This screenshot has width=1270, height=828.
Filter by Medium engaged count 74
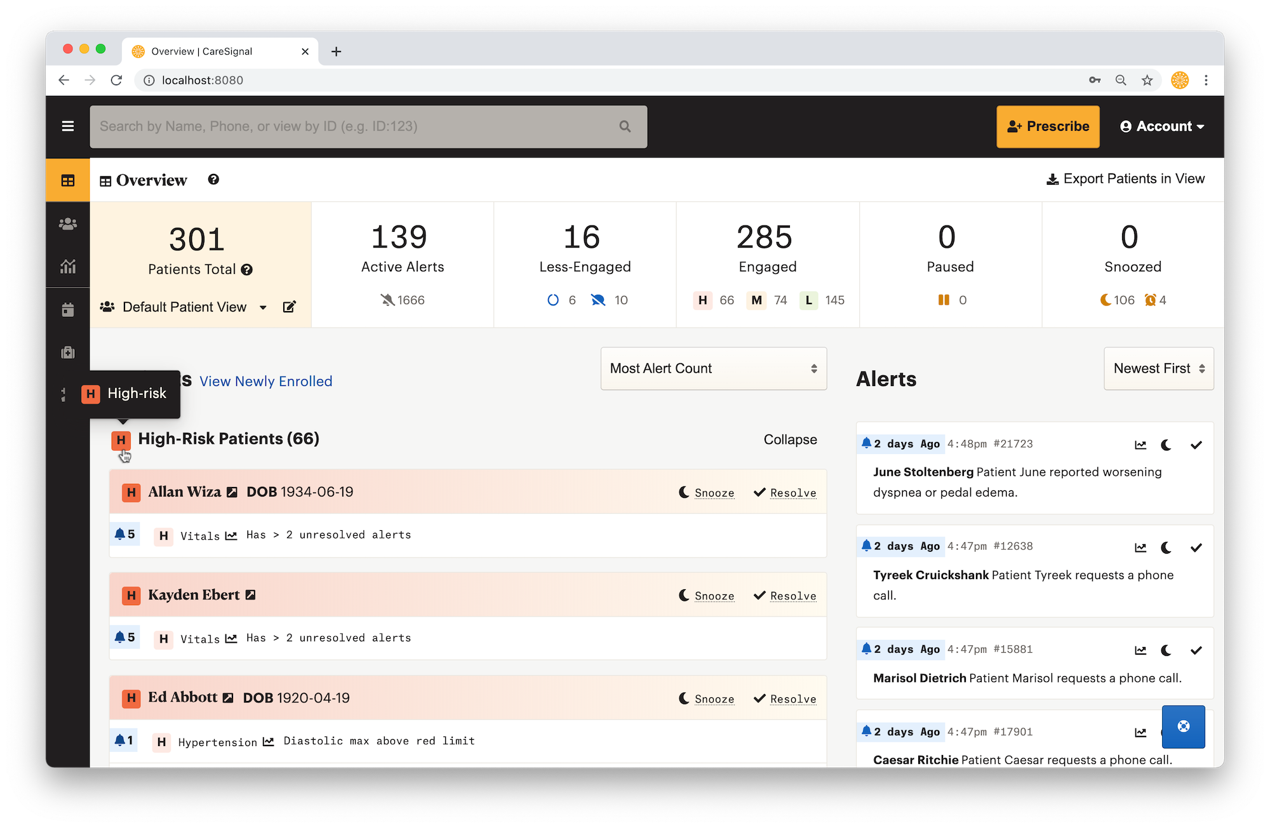(x=768, y=300)
